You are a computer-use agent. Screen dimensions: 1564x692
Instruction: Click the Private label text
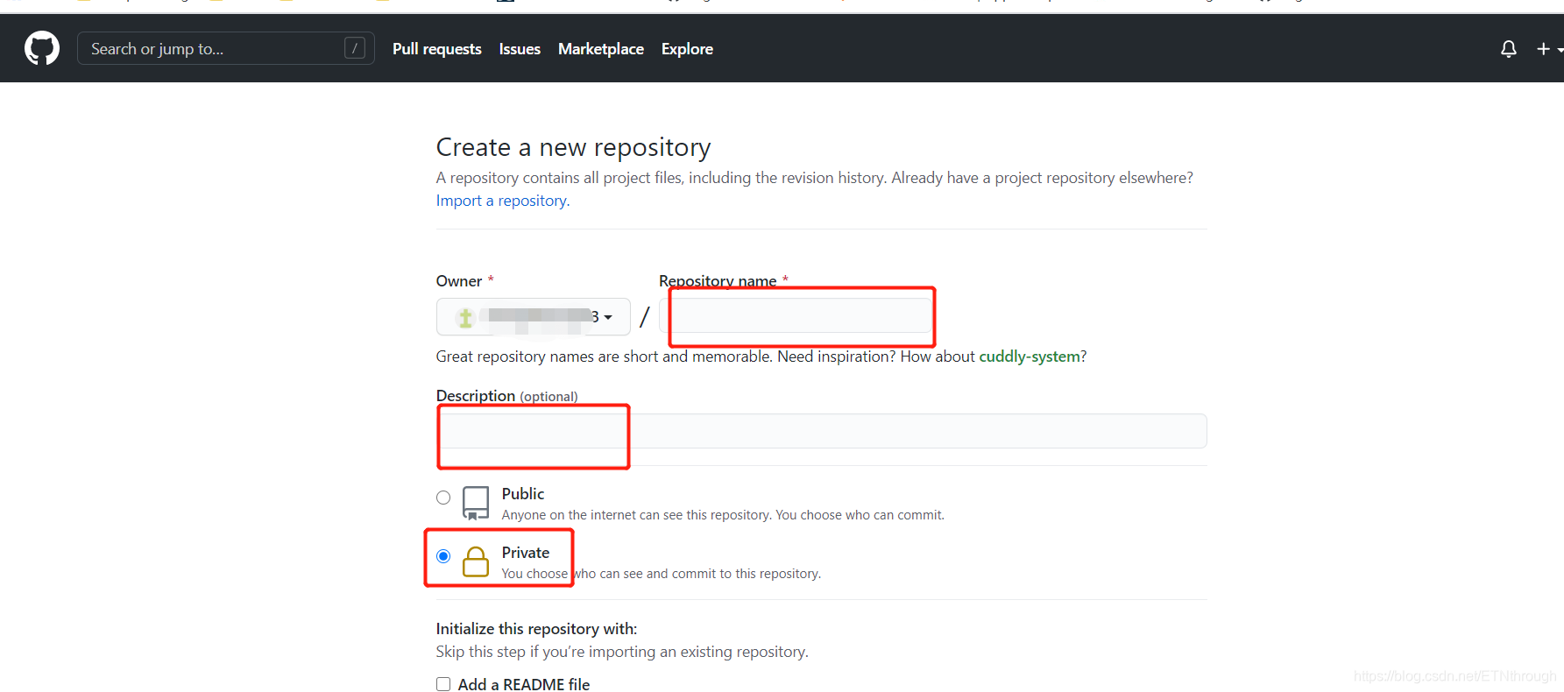[x=526, y=553]
